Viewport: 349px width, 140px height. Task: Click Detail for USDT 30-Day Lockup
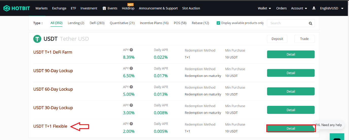click(291, 110)
